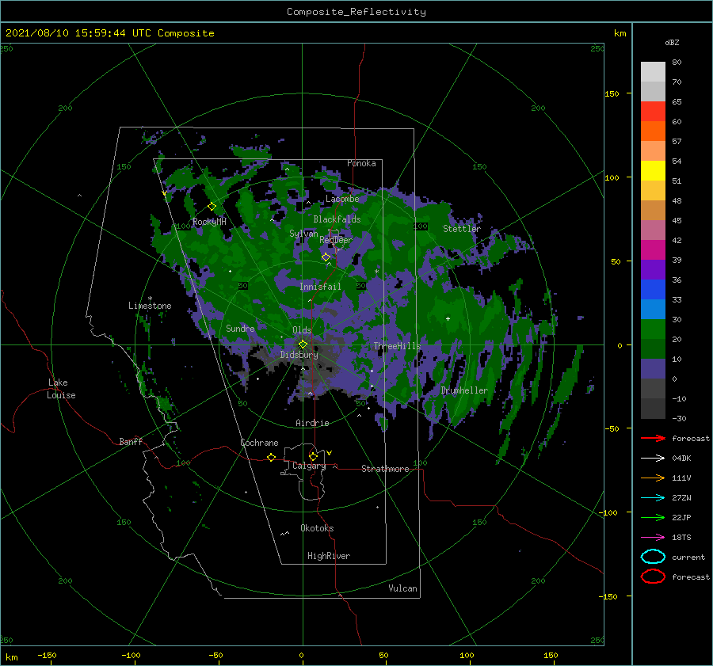This screenshot has height=666, width=713.
Task: Pick the red swatch between 65 and 60 dBZ
Action: click(653, 111)
